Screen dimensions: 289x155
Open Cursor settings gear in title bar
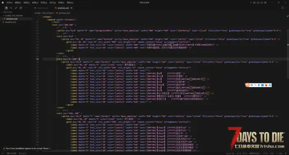(265, 2)
